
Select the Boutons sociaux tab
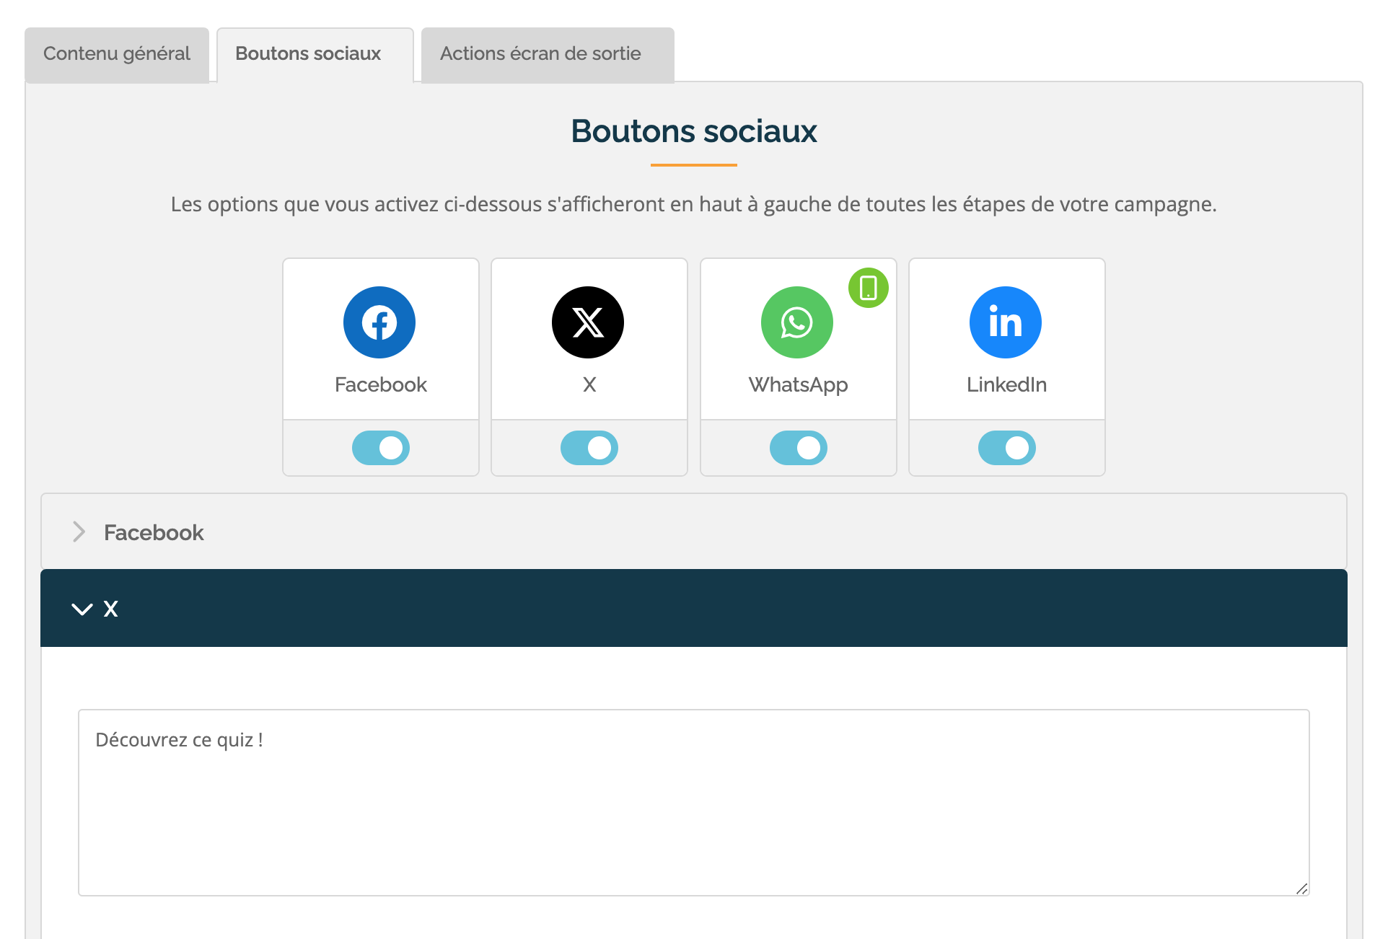point(315,54)
